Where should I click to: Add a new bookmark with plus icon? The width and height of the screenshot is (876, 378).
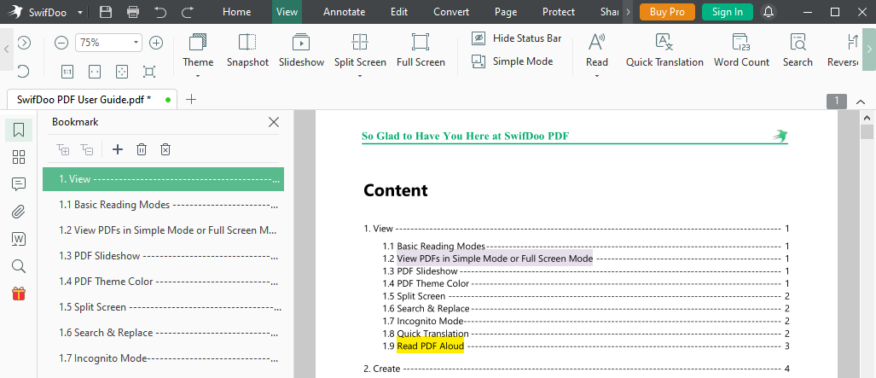pos(118,149)
